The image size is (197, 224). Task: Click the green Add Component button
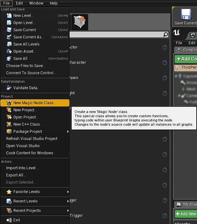pyautogui.click(x=186, y=59)
